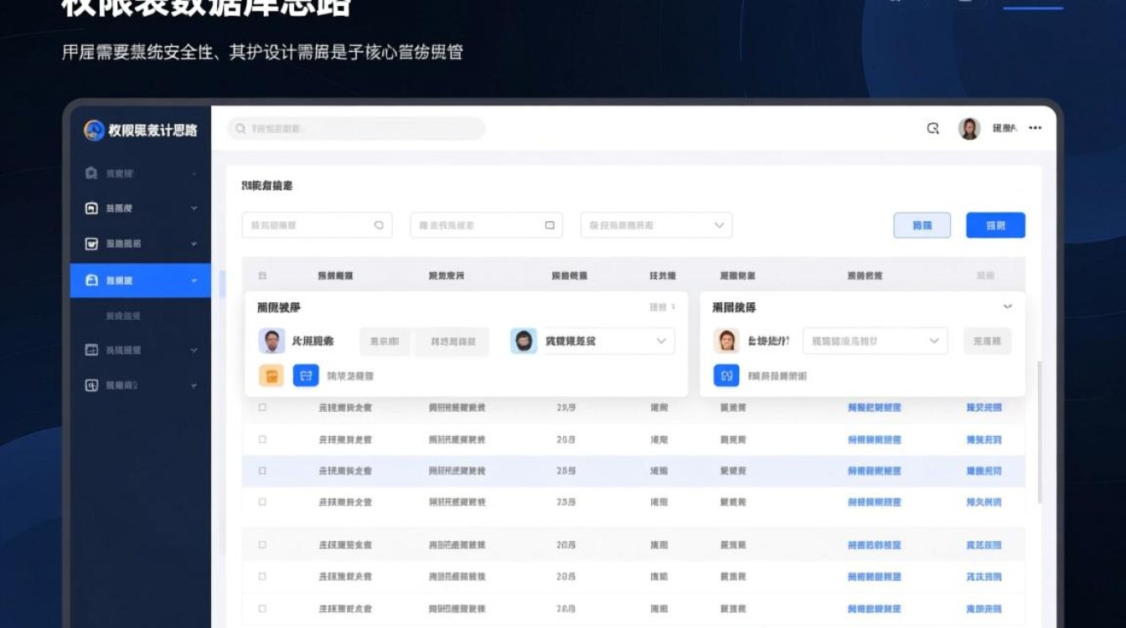This screenshot has height=628, width=1126.
Task: Expand the third sidebar item's chevron
Action: (x=194, y=244)
